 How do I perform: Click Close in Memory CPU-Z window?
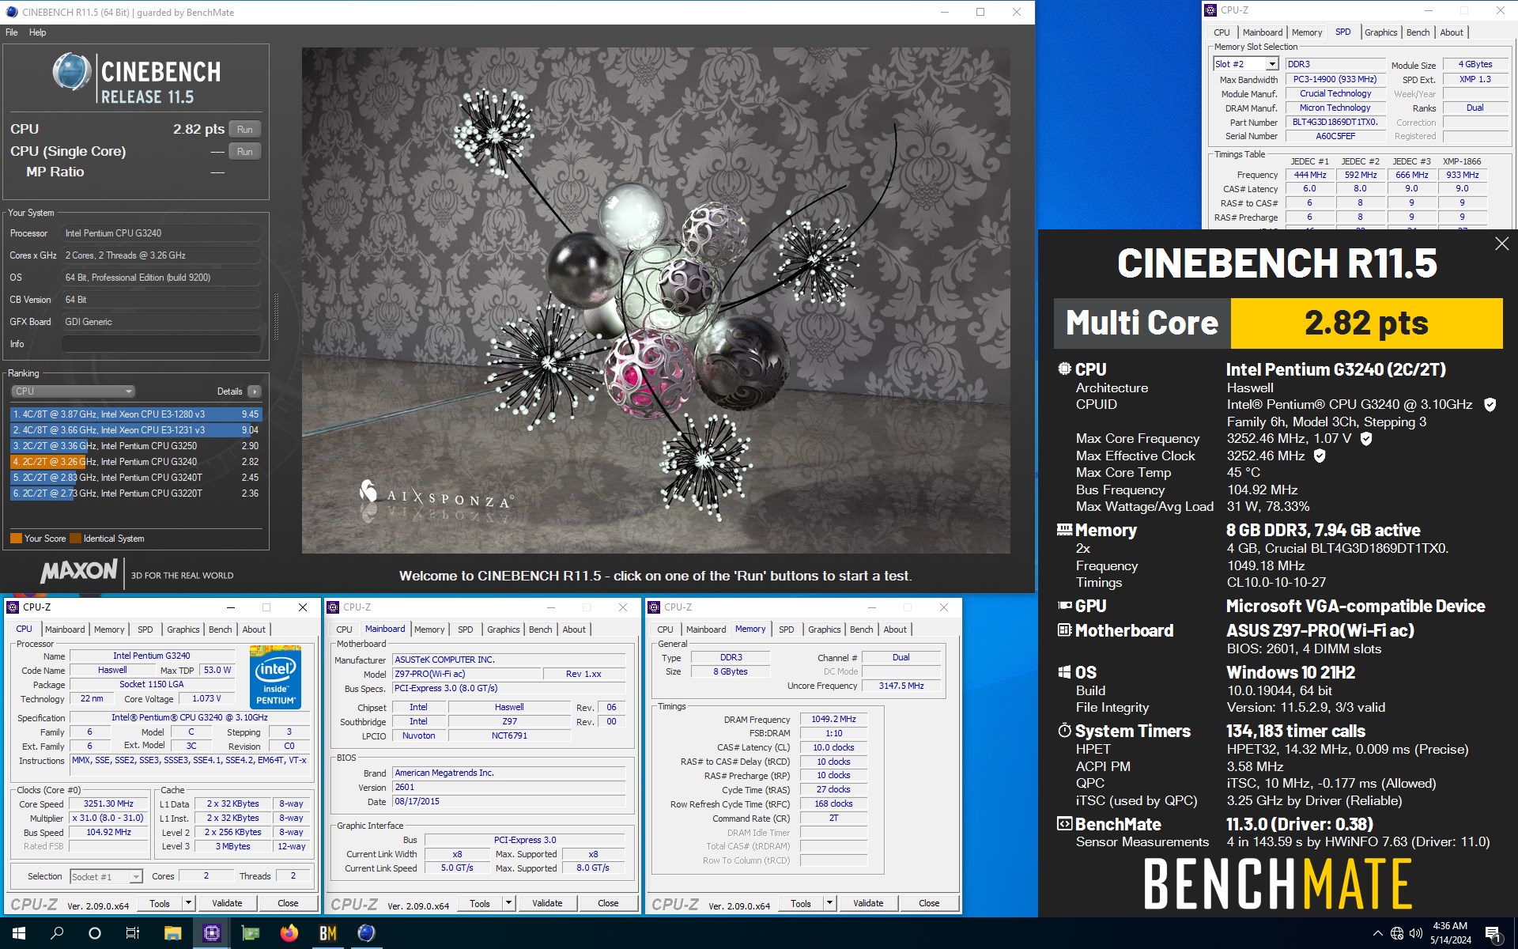point(929,903)
